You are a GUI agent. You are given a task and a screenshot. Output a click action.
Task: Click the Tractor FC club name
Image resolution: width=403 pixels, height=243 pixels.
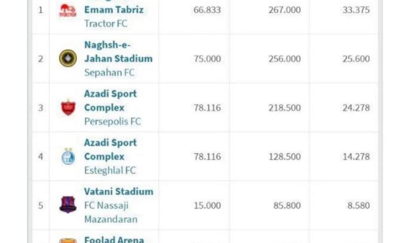[x=106, y=24]
